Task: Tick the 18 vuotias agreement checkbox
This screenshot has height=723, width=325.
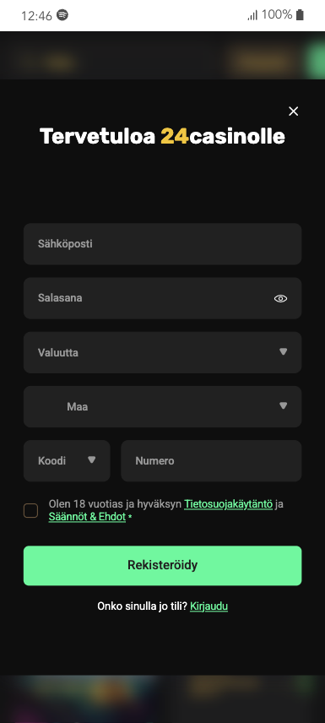Action: coord(31,510)
